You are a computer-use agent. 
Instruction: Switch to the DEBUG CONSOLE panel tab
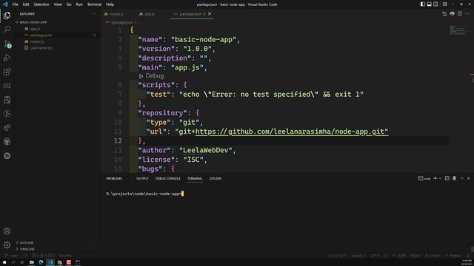click(168, 179)
